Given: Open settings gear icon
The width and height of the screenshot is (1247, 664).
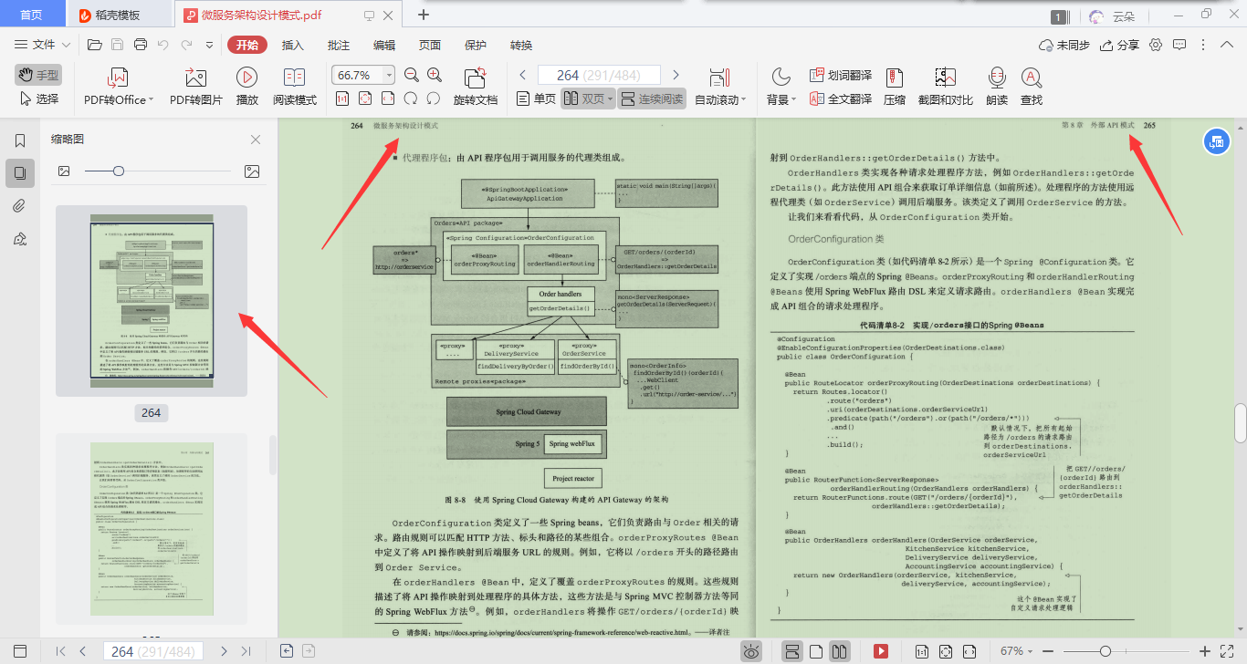Looking at the screenshot, I should coord(1156,45).
